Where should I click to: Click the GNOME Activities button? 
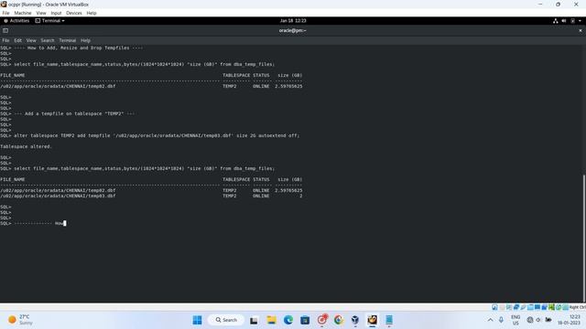tap(16, 21)
